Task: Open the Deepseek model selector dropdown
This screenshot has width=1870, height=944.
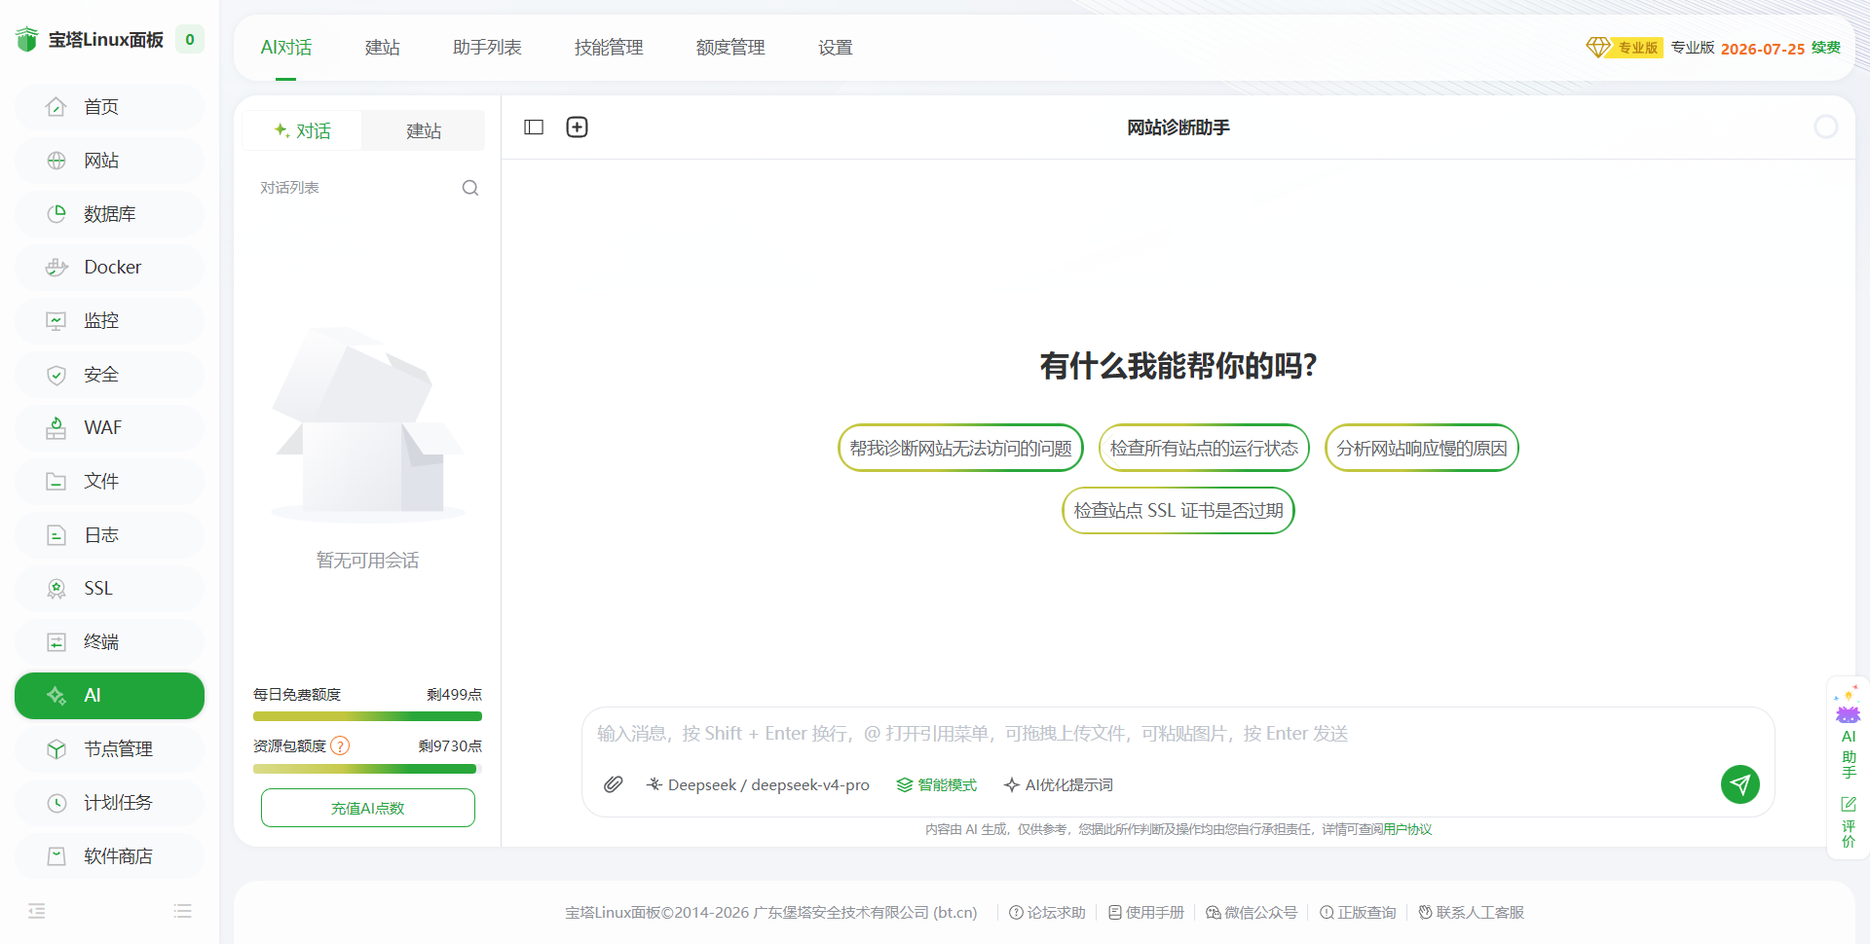Action: pyautogui.click(x=758, y=784)
